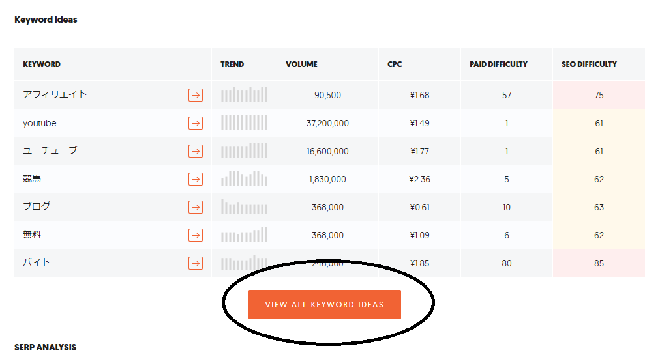Click the Keyword column header
The height and width of the screenshot is (355, 660).
click(x=42, y=64)
